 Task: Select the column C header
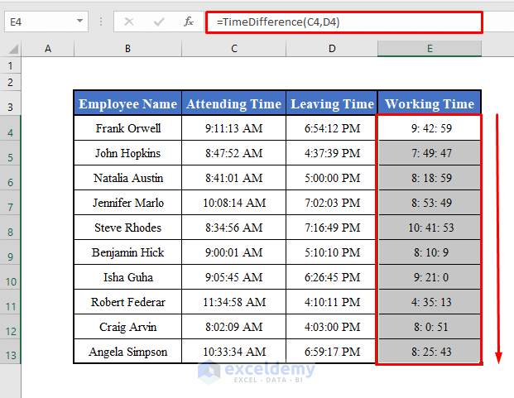pyautogui.click(x=233, y=49)
